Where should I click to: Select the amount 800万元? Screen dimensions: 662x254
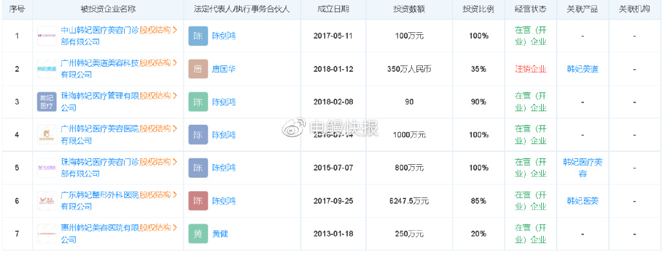pyautogui.click(x=409, y=167)
